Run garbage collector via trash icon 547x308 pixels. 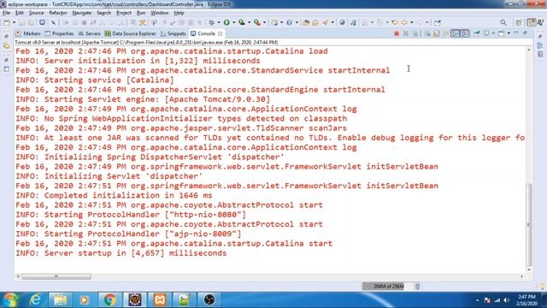pos(418,287)
